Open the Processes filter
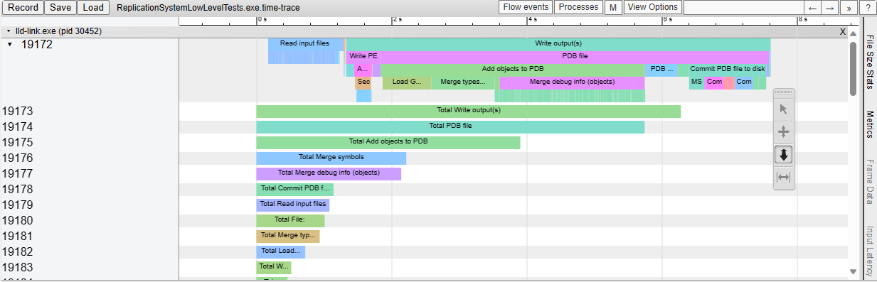 point(578,7)
